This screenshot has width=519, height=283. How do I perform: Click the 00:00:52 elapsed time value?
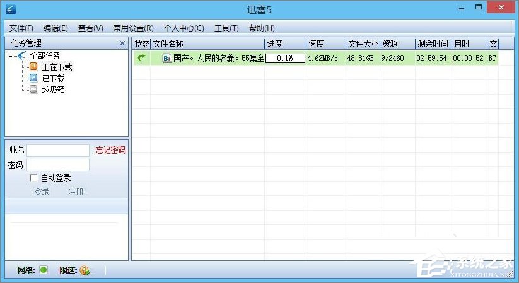[469, 58]
